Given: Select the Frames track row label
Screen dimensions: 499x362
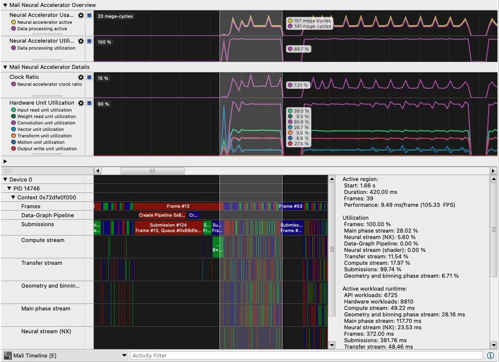Looking at the screenshot, I should click(x=31, y=206).
